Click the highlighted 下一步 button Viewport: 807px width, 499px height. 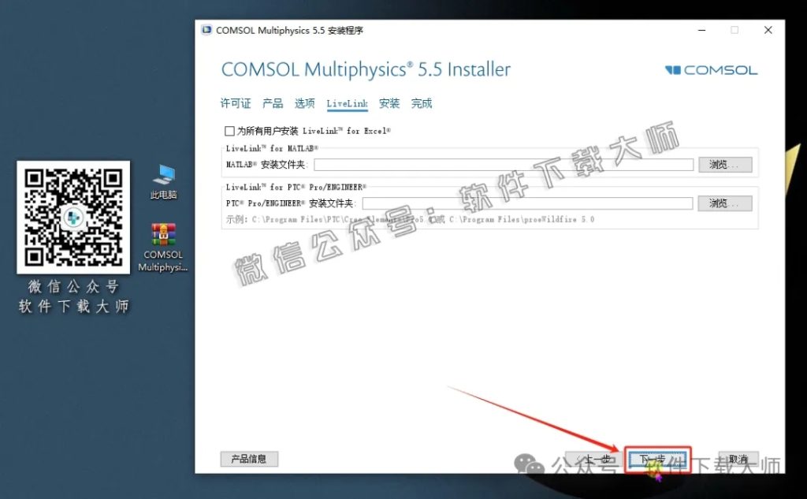[x=659, y=458]
